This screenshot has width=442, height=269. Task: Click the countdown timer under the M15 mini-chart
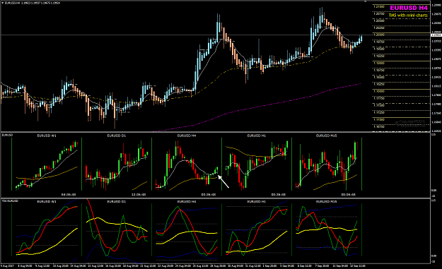click(349, 194)
